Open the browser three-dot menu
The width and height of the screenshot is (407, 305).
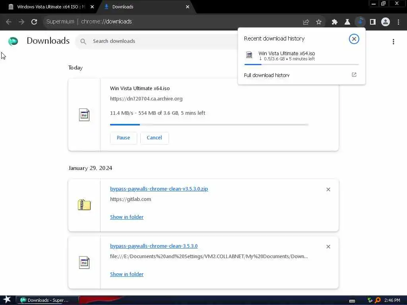pyautogui.click(x=398, y=22)
